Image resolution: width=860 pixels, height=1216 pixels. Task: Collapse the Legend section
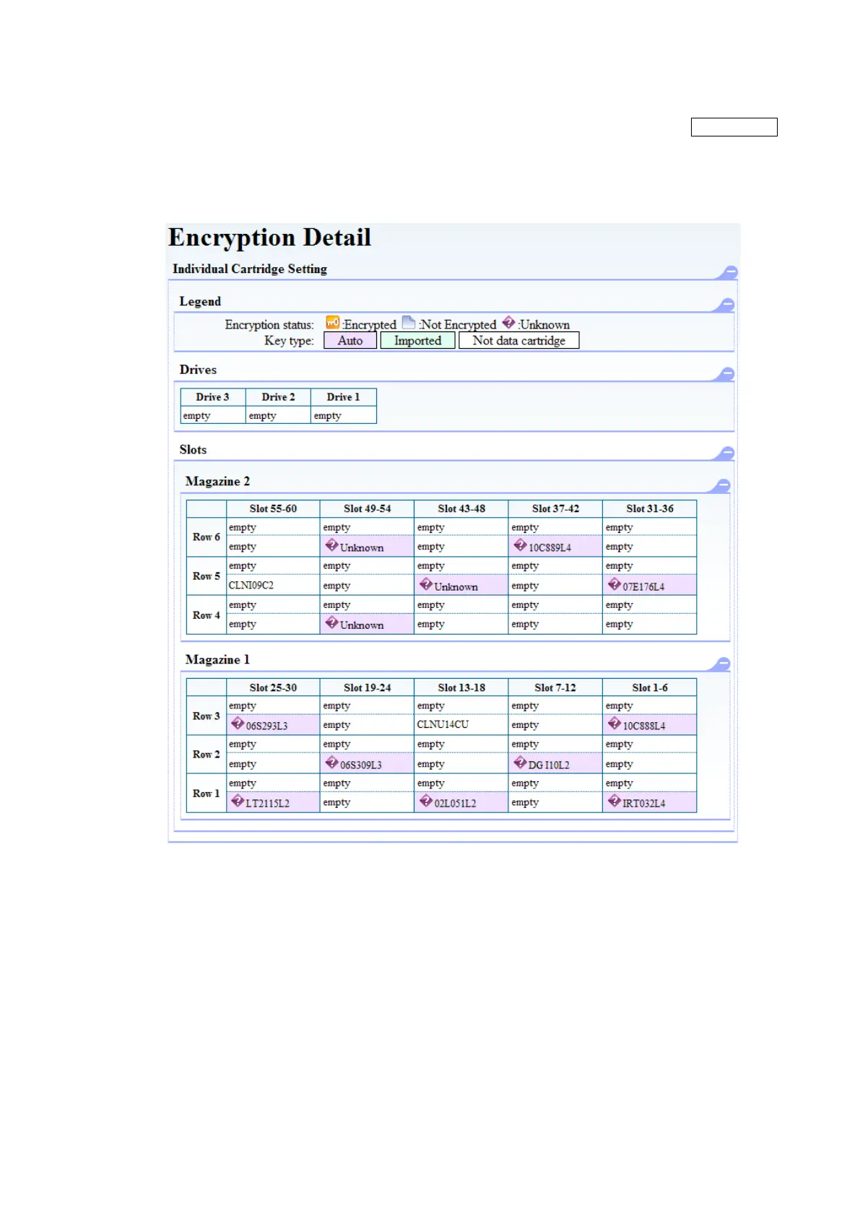tap(727, 304)
